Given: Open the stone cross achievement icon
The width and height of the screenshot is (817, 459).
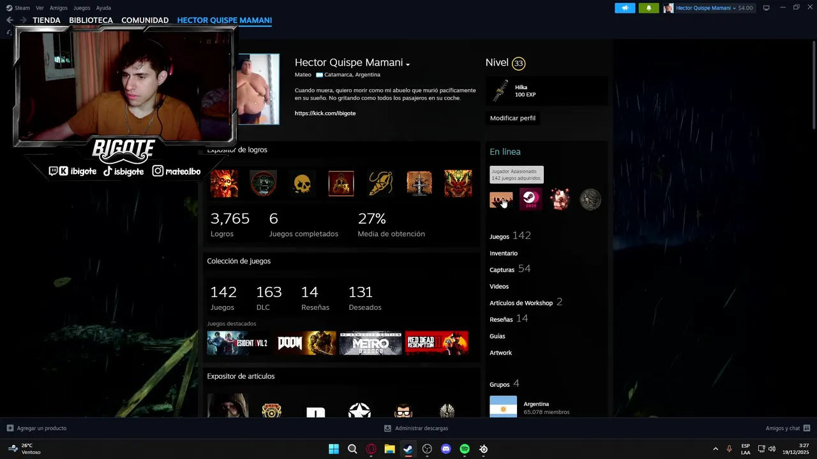Looking at the screenshot, I should click(419, 184).
